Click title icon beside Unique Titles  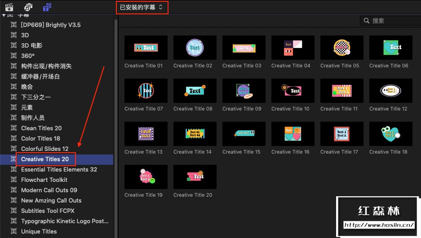(13, 231)
